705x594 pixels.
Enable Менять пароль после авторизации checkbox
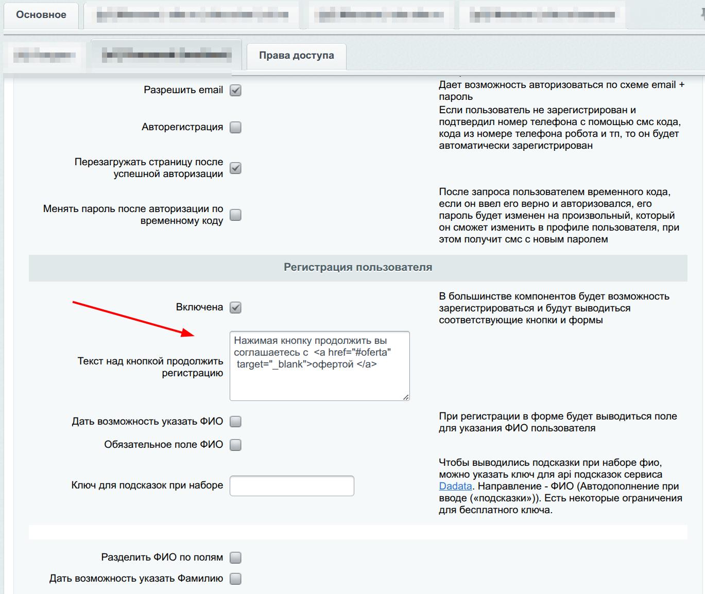(x=235, y=215)
